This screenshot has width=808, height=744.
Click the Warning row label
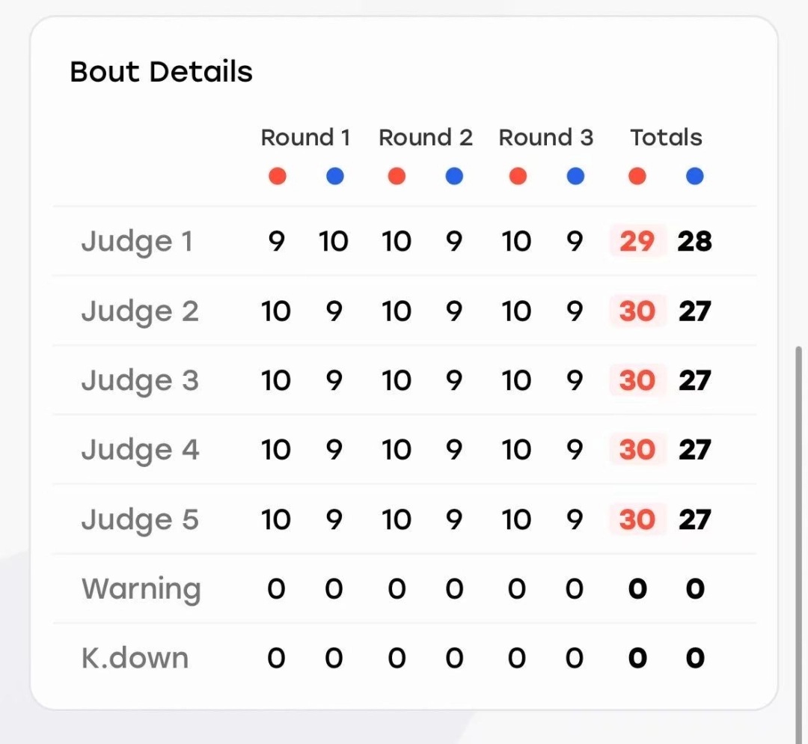141,589
